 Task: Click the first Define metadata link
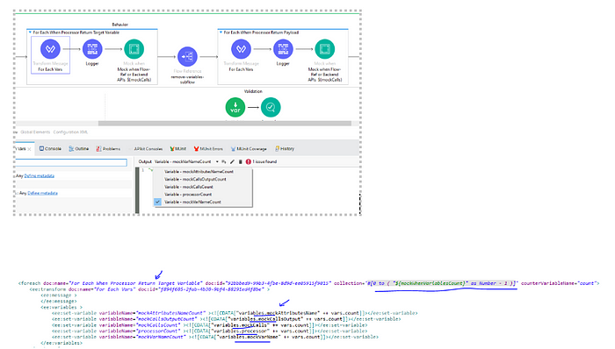(x=40, y=176)
